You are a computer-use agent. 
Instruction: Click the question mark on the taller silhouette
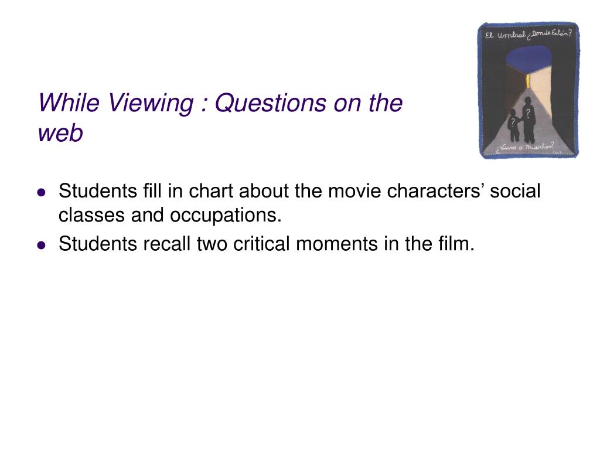(x=528, y=113)
